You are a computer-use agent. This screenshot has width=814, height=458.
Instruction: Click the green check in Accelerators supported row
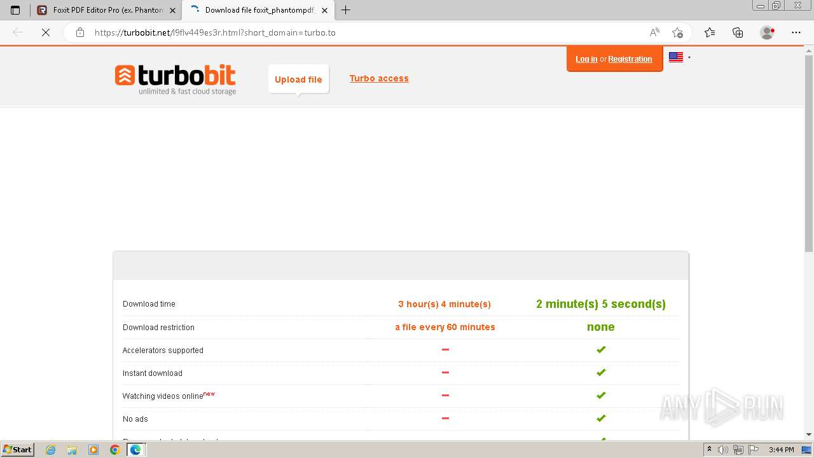601,349
